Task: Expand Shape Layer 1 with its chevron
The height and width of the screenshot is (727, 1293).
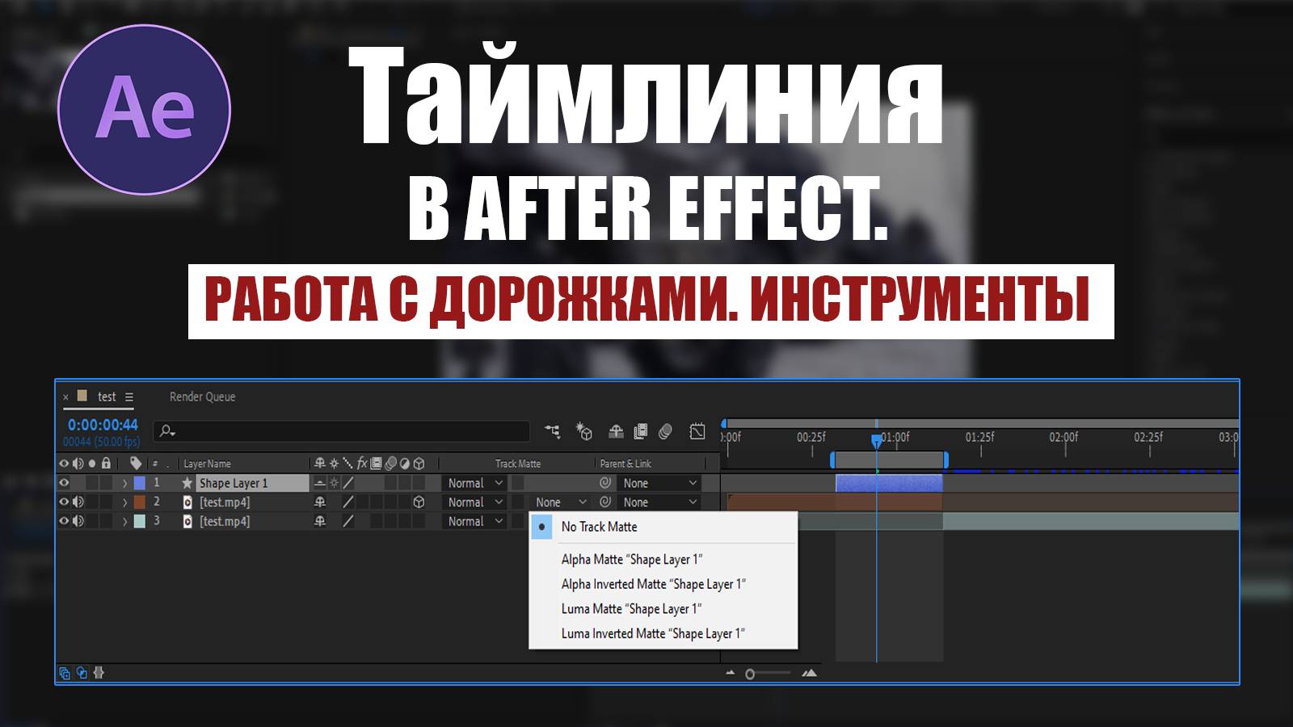Action: [124, 482]
